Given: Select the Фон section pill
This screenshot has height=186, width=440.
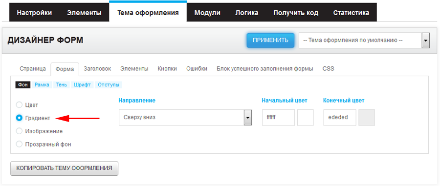Looking at the screenshot, I should (23, 85).
